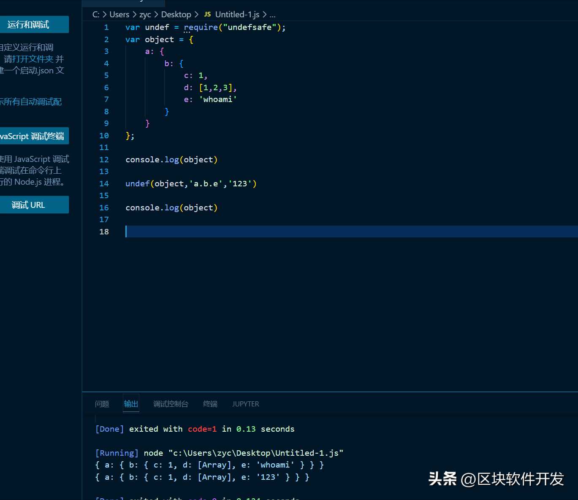Click the 'code=1' exit text in output
Screen dimensions: 578x500
202,429
